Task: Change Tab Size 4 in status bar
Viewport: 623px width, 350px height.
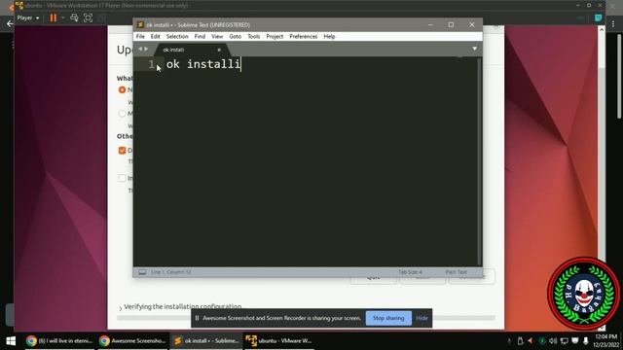Action: (410, 272)
